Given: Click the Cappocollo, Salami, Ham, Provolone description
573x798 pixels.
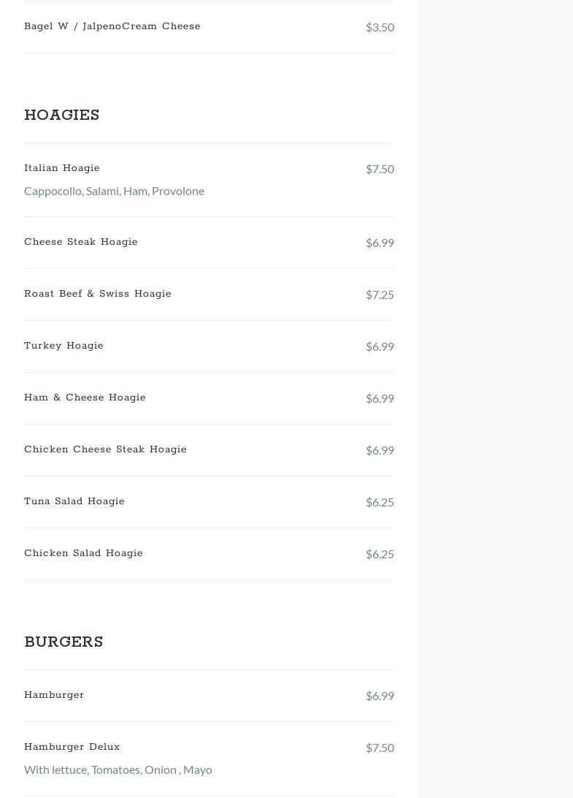Looking at the screenshot, I should [115, 191].
